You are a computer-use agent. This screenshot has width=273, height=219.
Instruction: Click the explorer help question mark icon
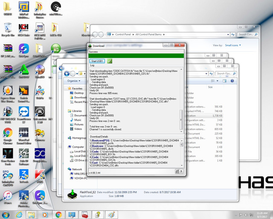pyautogui.click(x=232, y=81)
